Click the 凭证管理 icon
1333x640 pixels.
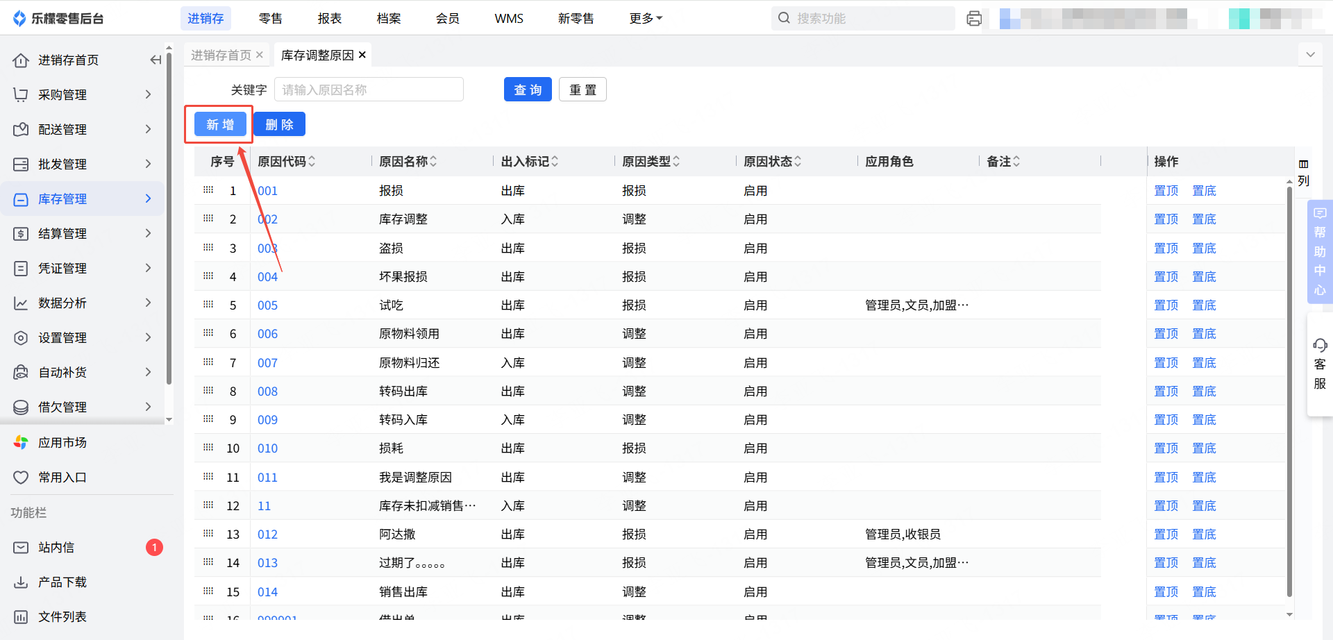[x=21, y=269]
